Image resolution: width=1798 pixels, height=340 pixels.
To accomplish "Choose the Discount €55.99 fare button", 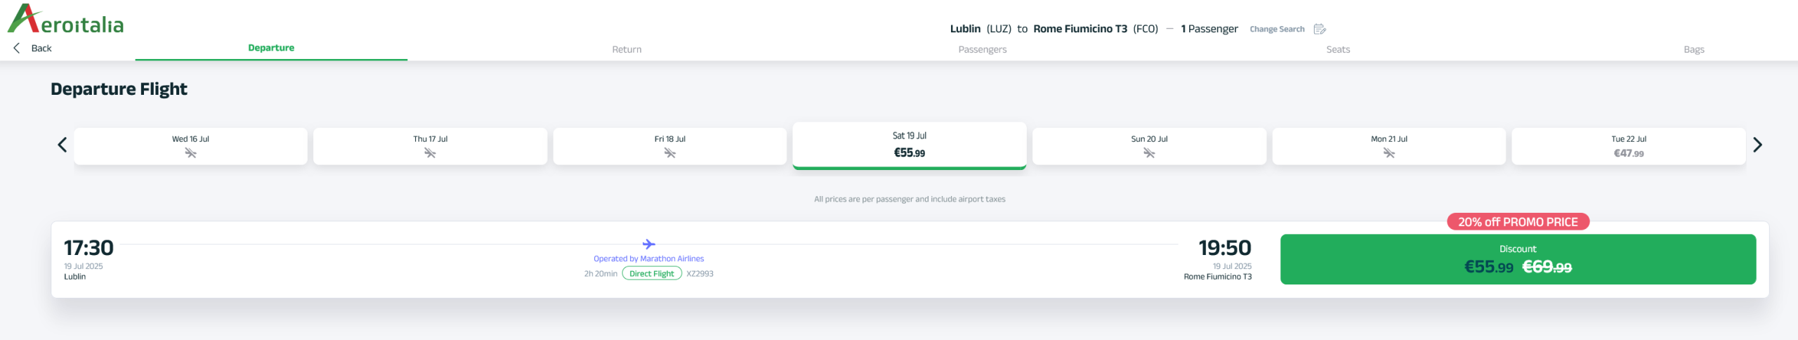I will 1518,259.
